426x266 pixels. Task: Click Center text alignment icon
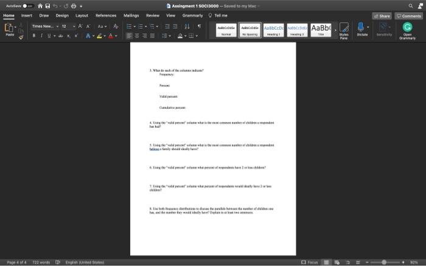pyautogui.click(x=137, y=36)
